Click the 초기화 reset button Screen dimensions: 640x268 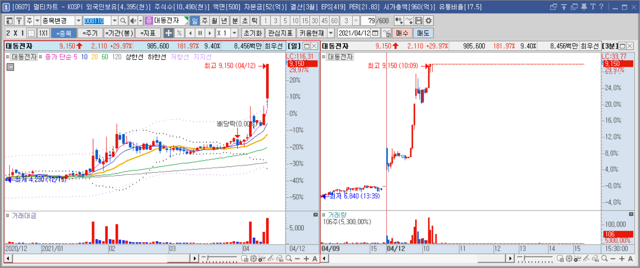pos(252,33)
